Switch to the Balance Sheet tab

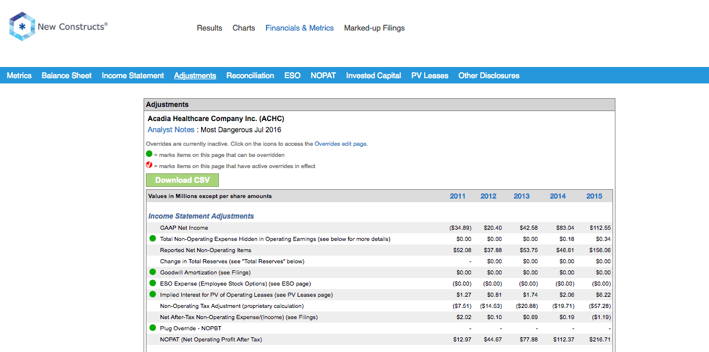click(66, 75)
